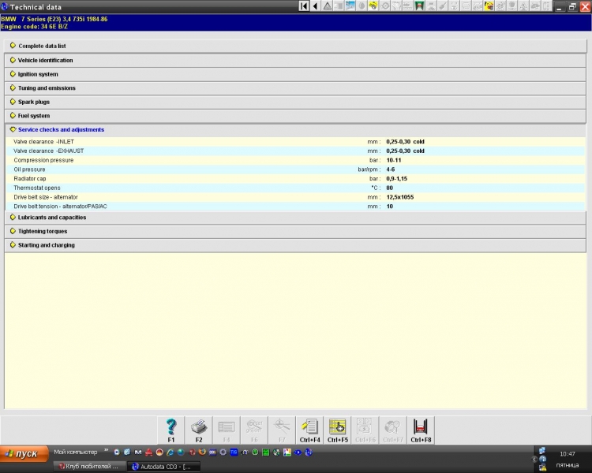Expand the Tuning and emissions section

click(296, 88)
